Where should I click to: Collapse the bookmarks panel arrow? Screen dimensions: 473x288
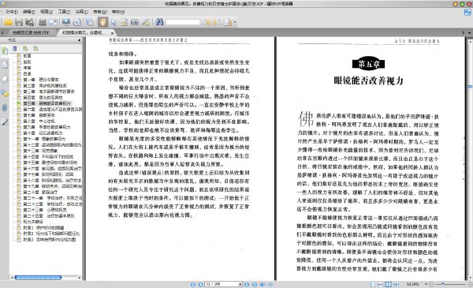pos(80,40)
